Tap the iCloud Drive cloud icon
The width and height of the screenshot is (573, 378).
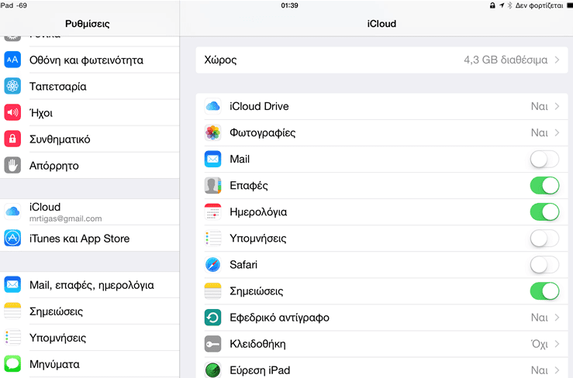coord(212,106)
